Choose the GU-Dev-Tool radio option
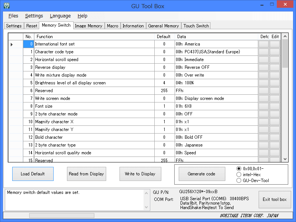 pos(239,181)
